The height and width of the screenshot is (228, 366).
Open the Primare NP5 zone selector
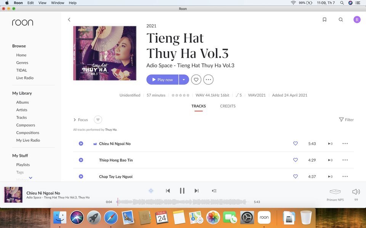[335, 194]
